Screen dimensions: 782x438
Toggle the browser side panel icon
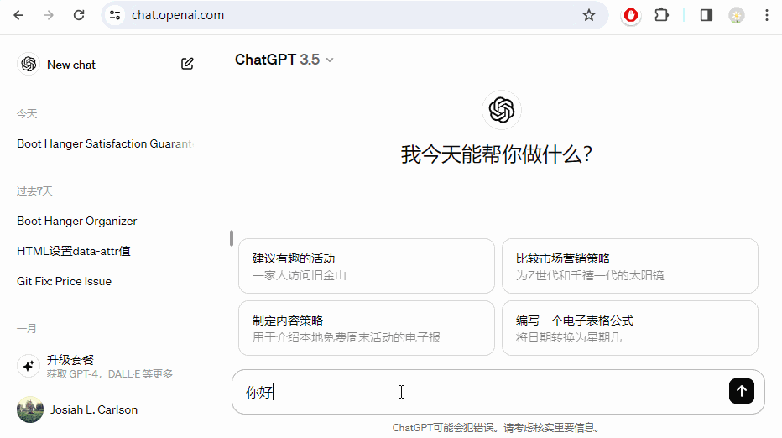pyautogui.click(x=706, y=15)
